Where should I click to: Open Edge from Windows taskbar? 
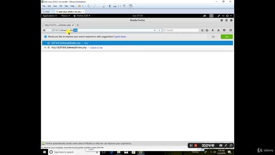coord(111,152)
